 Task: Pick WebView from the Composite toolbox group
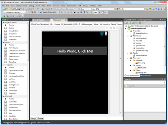click(12, 93)
